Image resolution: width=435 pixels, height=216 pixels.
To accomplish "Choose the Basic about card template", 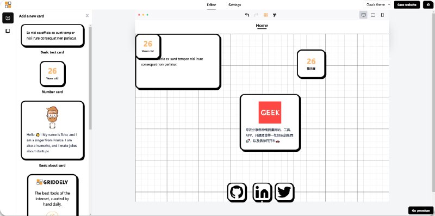I will click(x=52, y=131).
